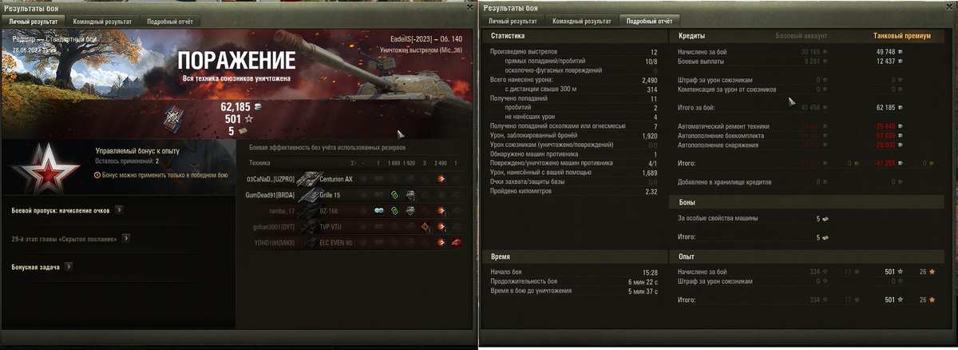The height and width of the screenshot is (350, 958).
Task: Click the spotted binoculars icon in BZ-166 row
Action: 379,211
